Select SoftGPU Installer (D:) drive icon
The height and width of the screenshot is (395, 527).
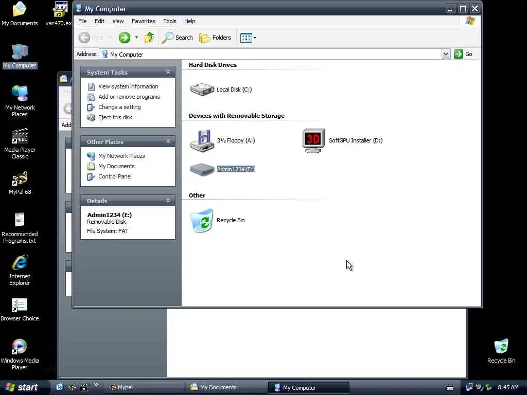click(313, 140)
